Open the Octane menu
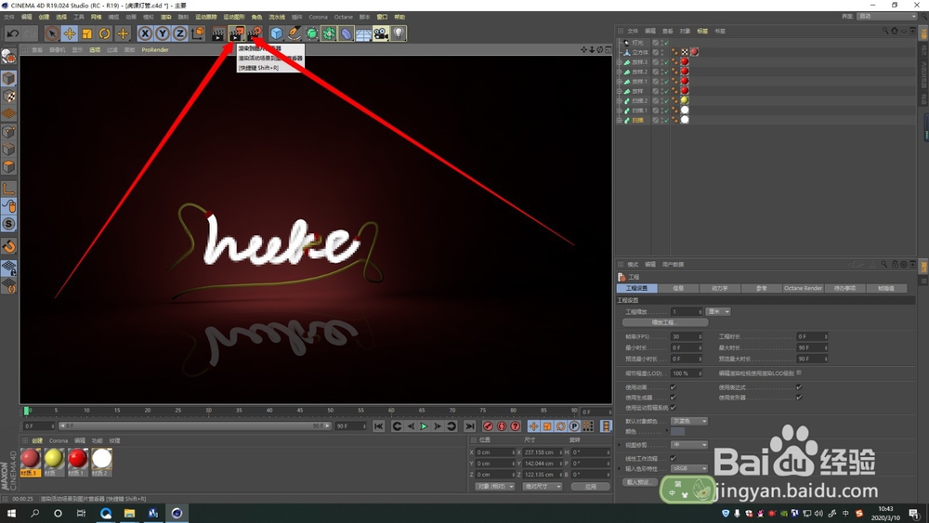The height and width of the screenshot is (523, 929). click(343, 17)
